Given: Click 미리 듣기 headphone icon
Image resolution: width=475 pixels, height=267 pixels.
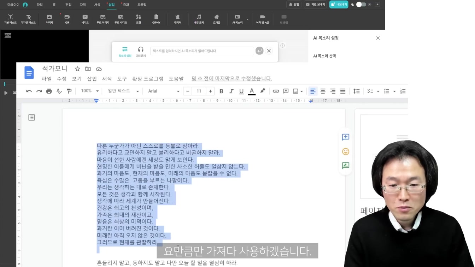Looking at the screenshot, I should pos(141,52).
